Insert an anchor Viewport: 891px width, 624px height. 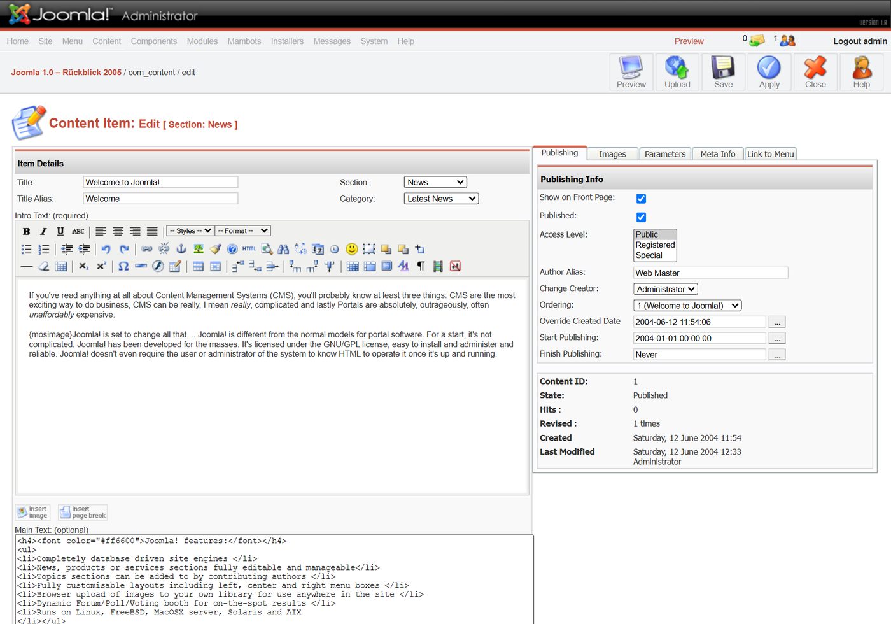pos(181,249)
